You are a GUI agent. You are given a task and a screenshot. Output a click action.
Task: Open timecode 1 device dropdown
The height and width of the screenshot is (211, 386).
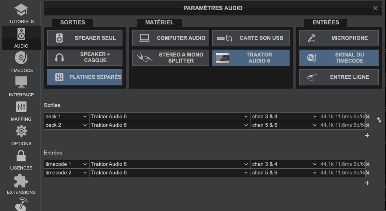[x=170, y=164]
